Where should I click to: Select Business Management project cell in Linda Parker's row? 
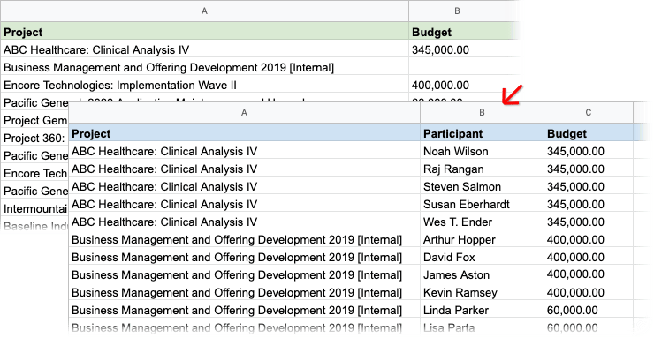tap(245, 310)
